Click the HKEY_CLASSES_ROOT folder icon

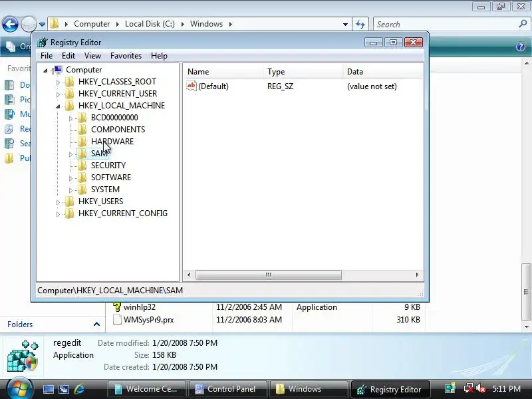pyautogui.click(x=69, y=82)
